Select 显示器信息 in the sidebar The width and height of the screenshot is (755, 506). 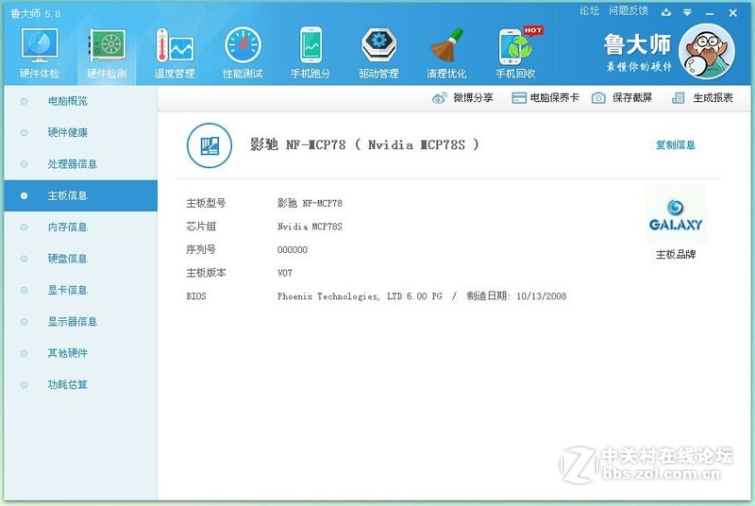[80, 322]
